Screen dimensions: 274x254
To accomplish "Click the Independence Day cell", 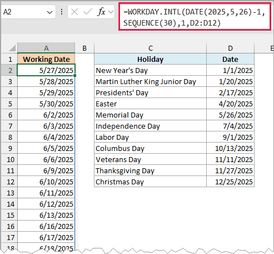I will click(150, 126).
